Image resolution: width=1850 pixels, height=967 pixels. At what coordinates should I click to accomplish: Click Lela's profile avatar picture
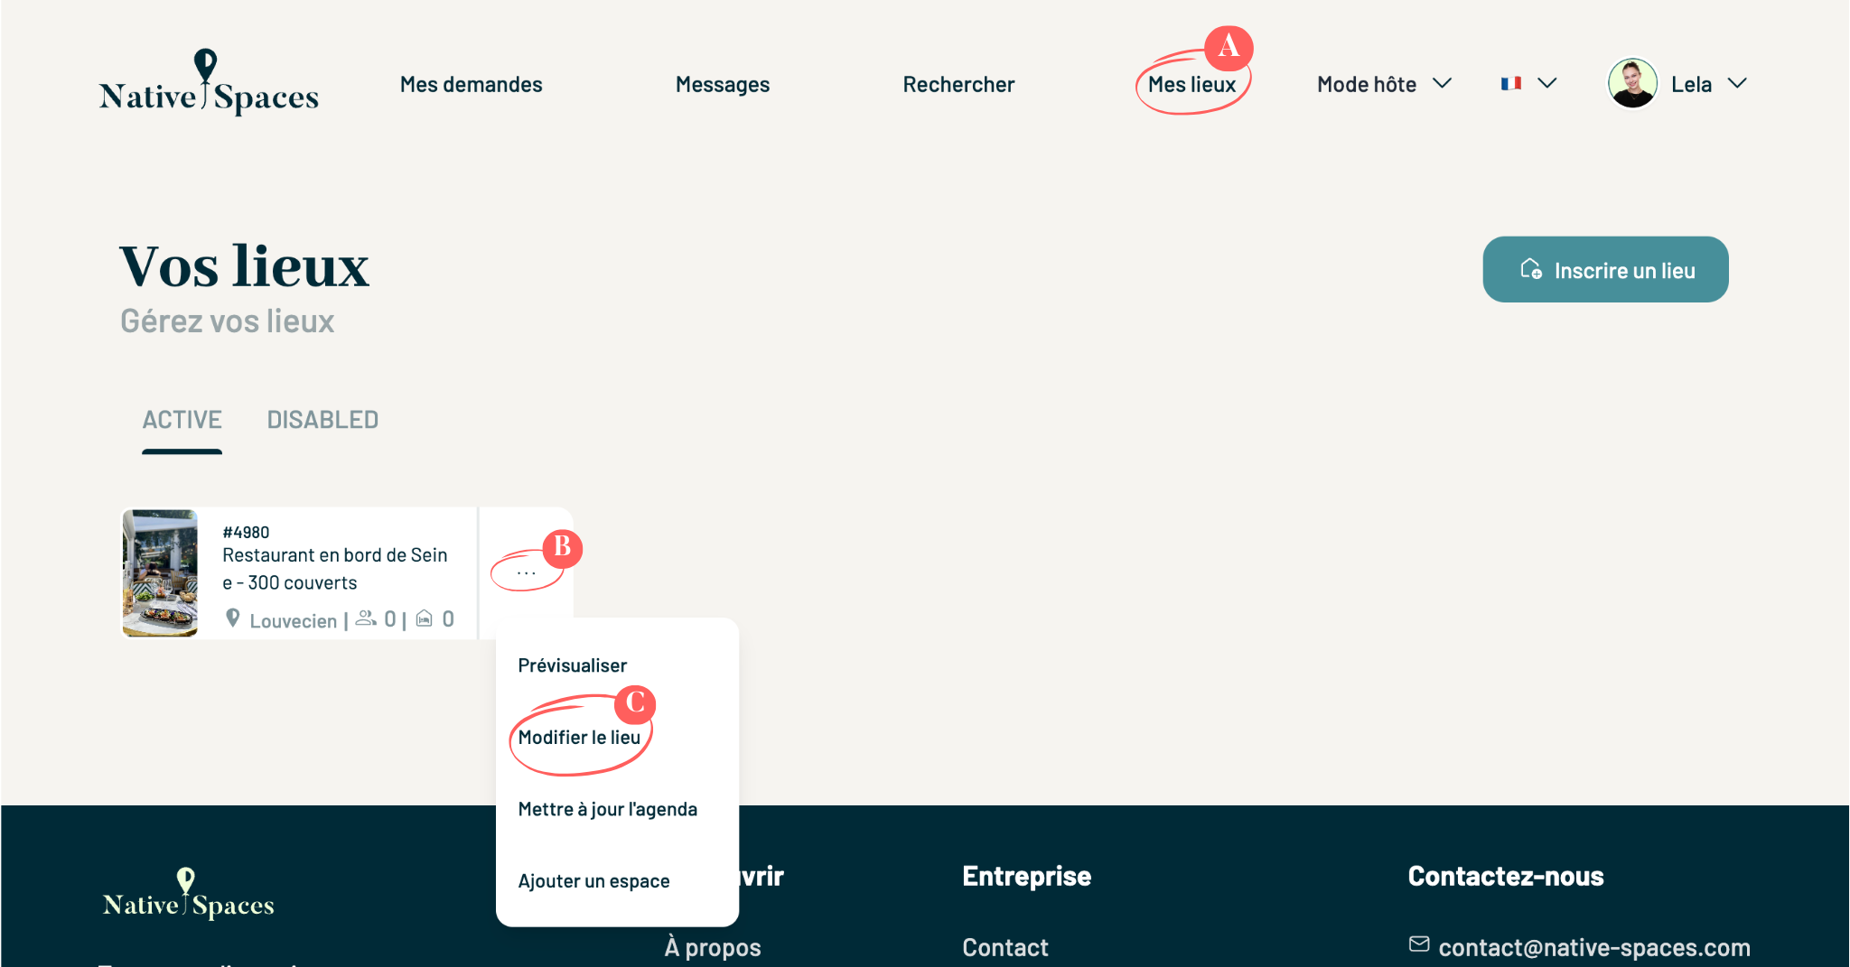[1632, 83]
